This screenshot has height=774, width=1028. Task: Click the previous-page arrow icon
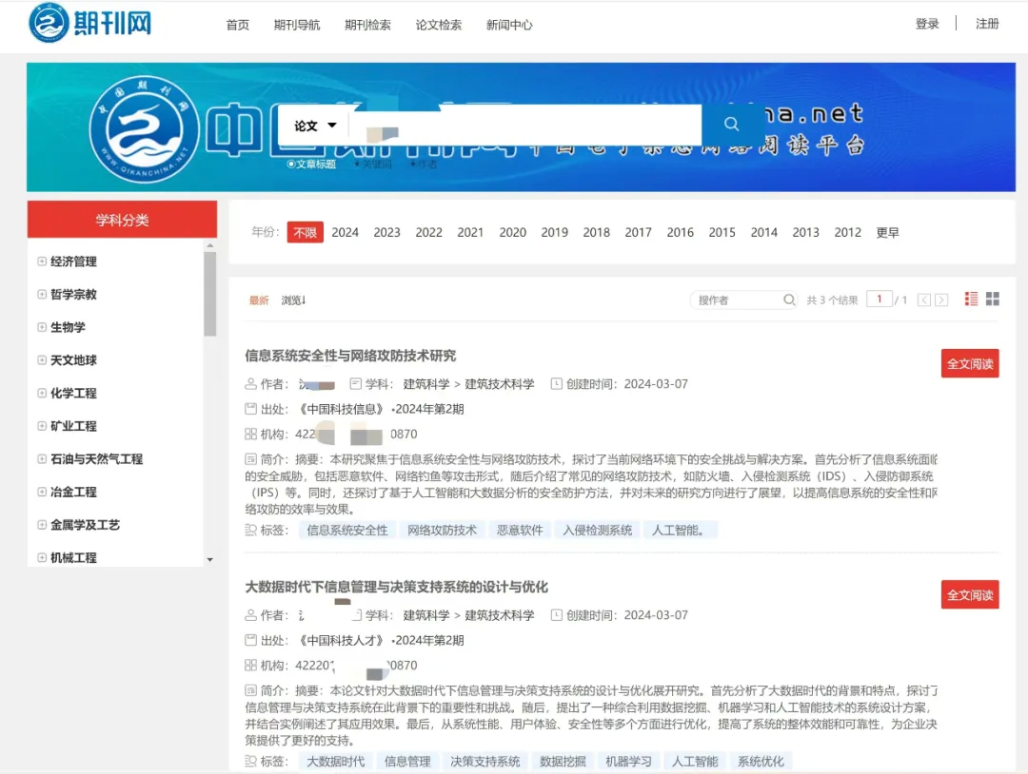921,298
